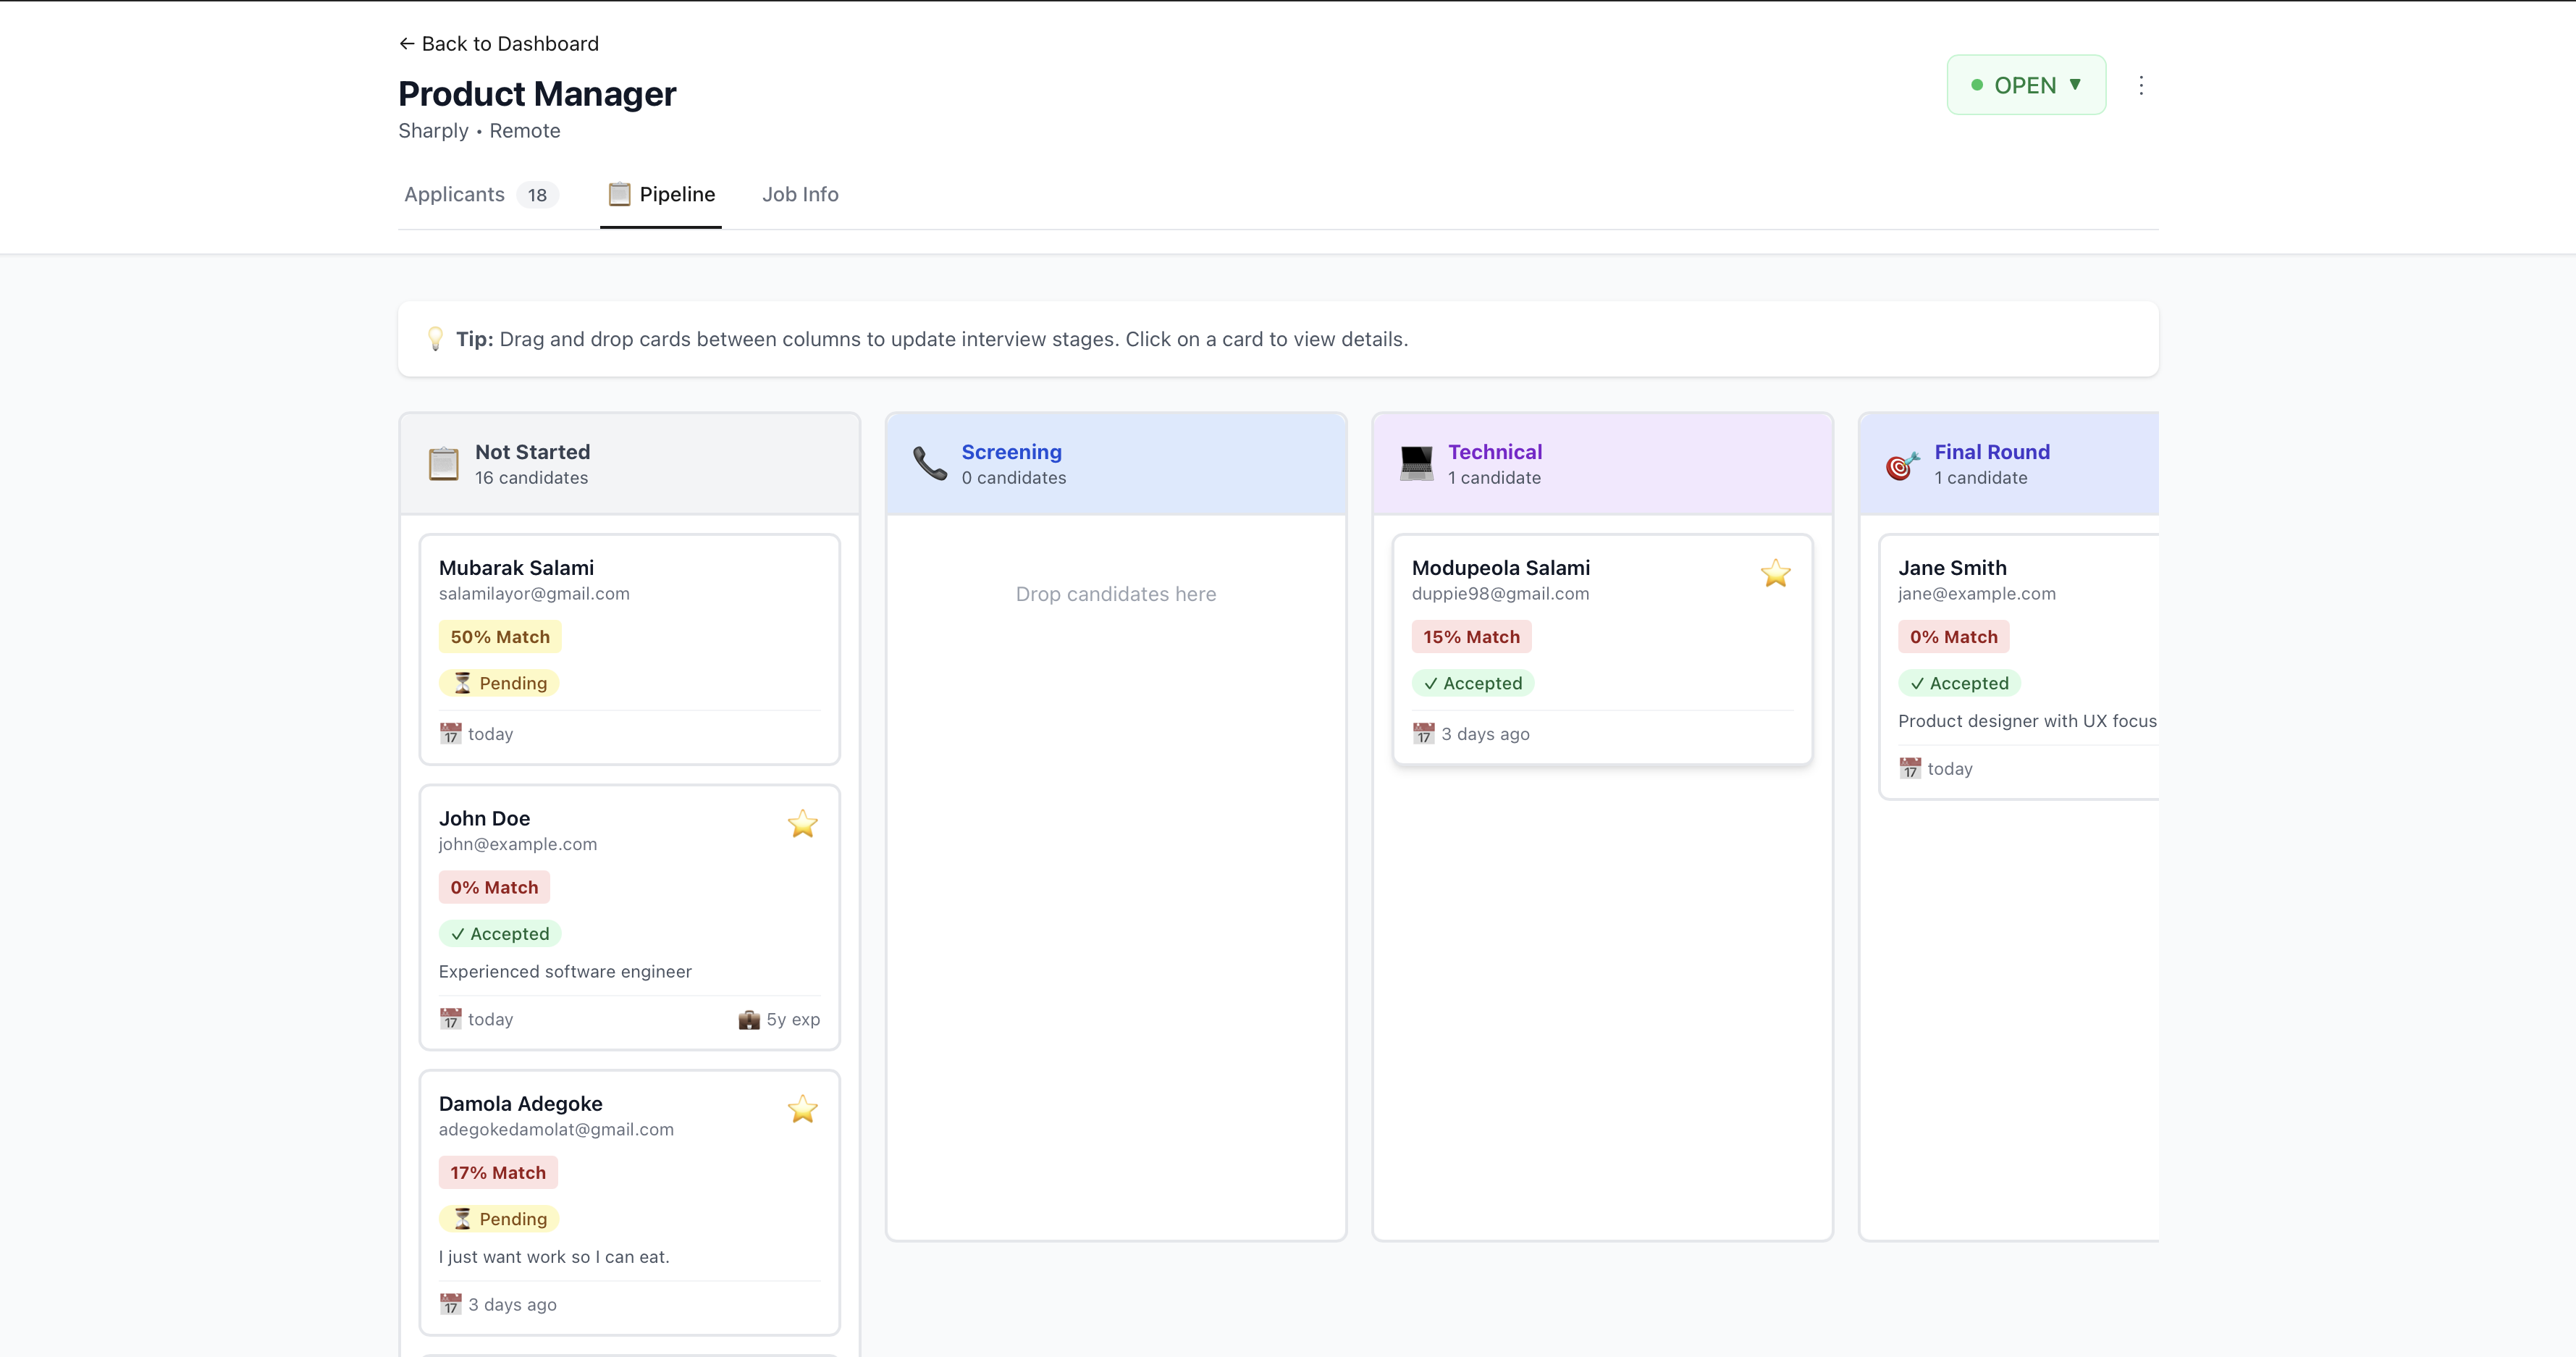Click the Not Started clipboard icon

(x=443, y=464)
